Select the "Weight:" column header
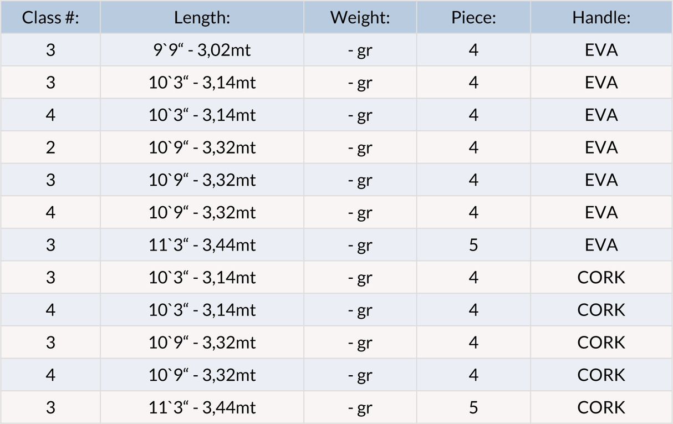Screen dimensions: 673x424 click(x=360, y=18)
